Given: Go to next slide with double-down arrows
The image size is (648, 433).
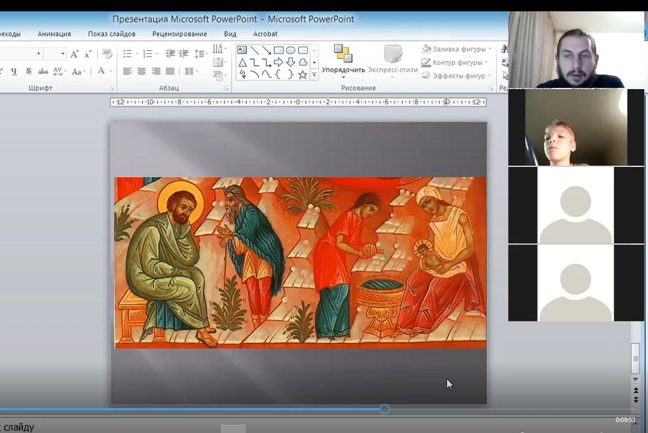Looking at the screenshot, I should [636, 399].
